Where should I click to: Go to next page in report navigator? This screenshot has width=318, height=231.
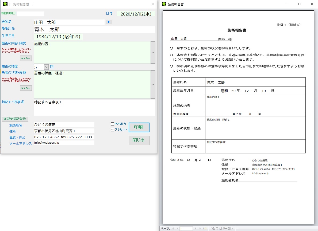click(196, 229)
